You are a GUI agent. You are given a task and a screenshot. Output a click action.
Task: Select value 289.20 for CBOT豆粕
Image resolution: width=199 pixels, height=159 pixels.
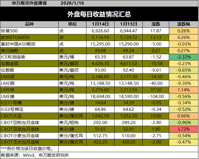(129, 123)
